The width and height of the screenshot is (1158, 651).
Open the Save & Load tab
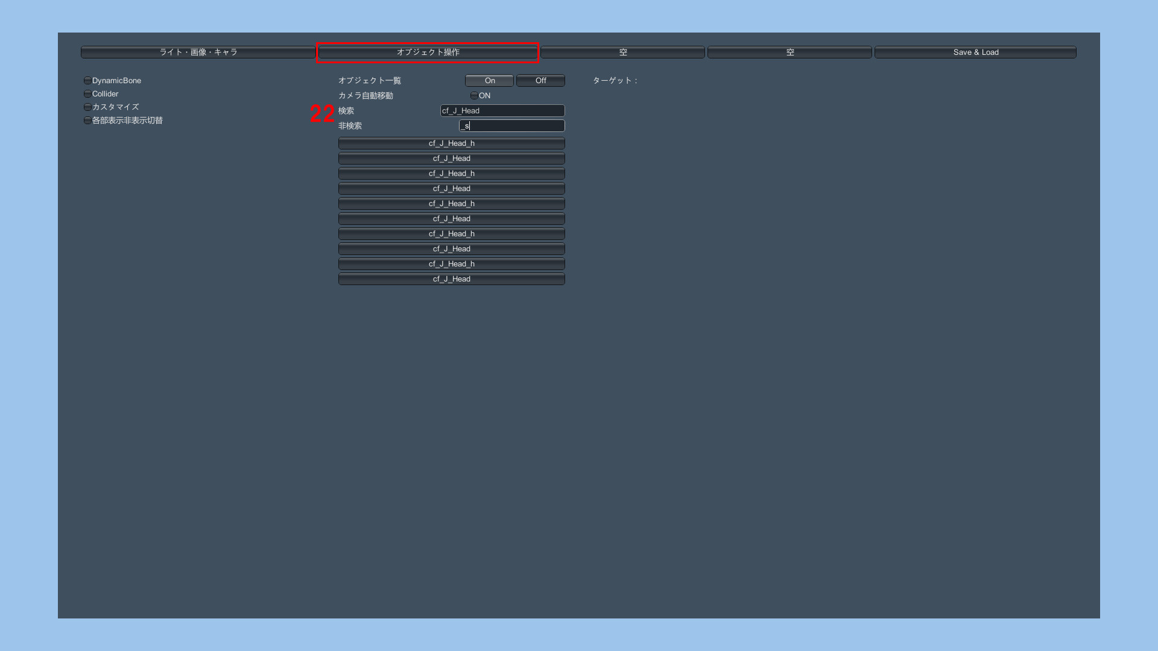pos(975,52)
